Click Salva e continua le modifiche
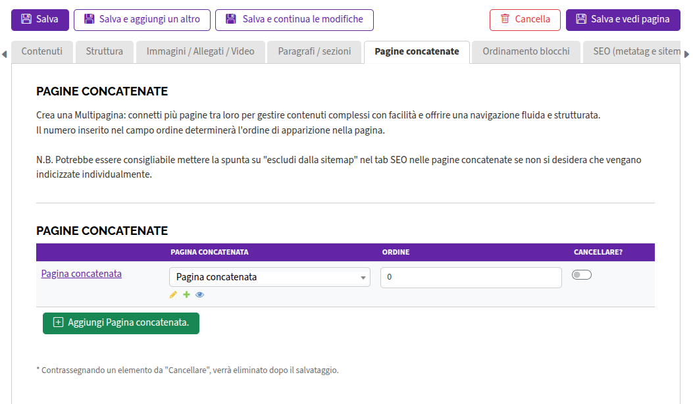The height and width of the screenshot is (404, 693). point(294,20)
